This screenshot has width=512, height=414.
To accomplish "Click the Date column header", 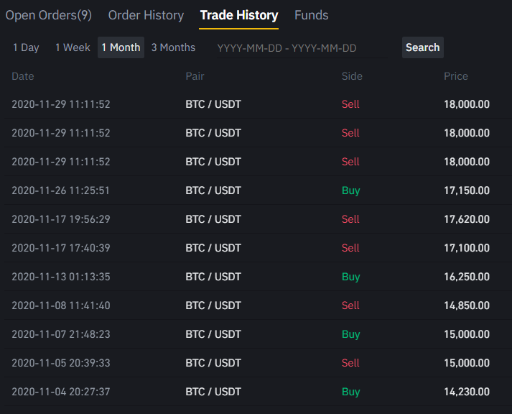I will 23,76.
